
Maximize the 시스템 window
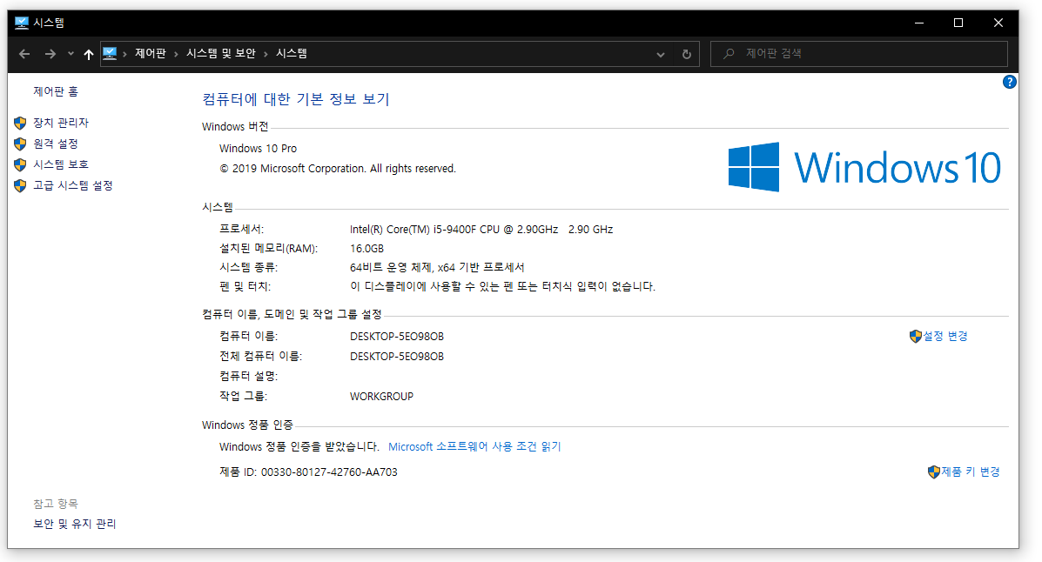click(958, 23)
